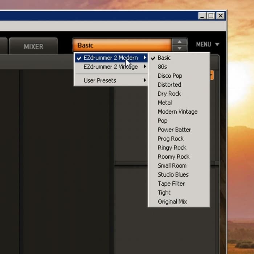Expand arrow beside EZdrummer 2 Vintage
Image resolution: width=254 pixels, height=254 pixels.
coord(145,66)
